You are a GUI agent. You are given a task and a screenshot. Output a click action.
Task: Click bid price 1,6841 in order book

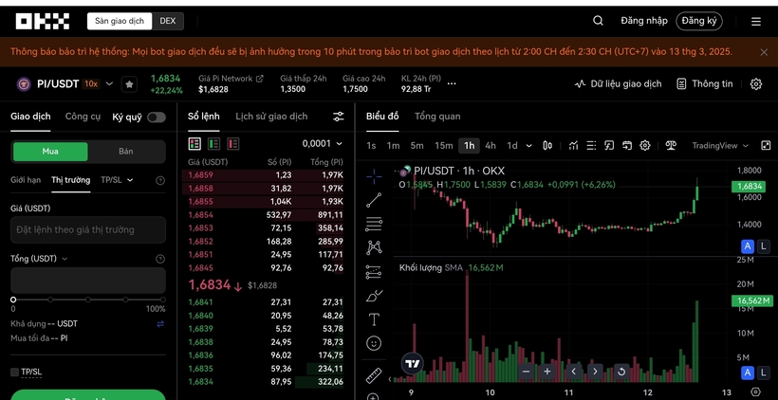point(200,302)
